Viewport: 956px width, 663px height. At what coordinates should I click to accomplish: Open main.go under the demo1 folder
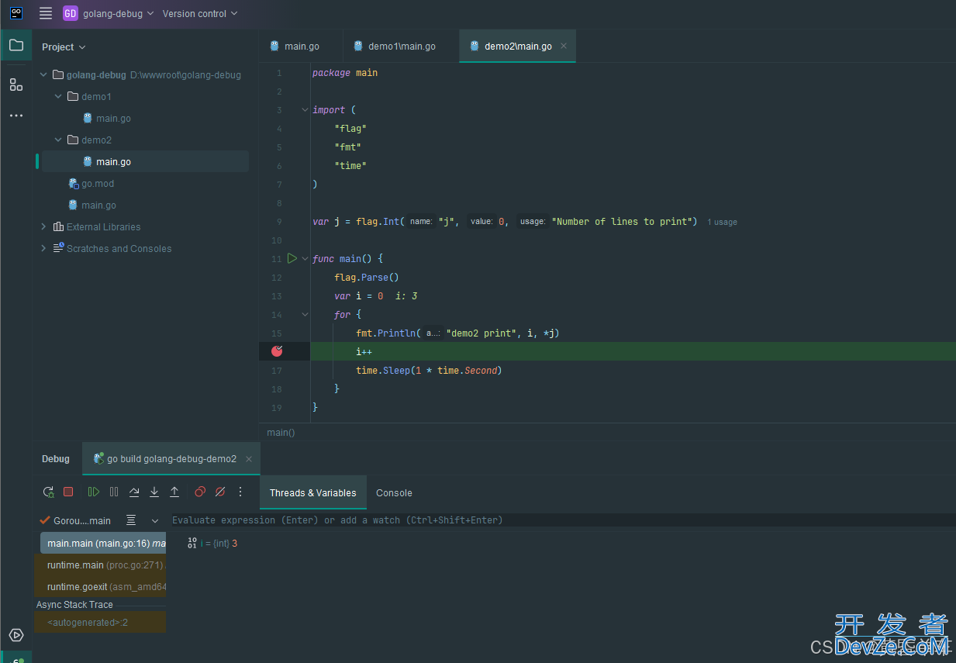coord(113,119)
